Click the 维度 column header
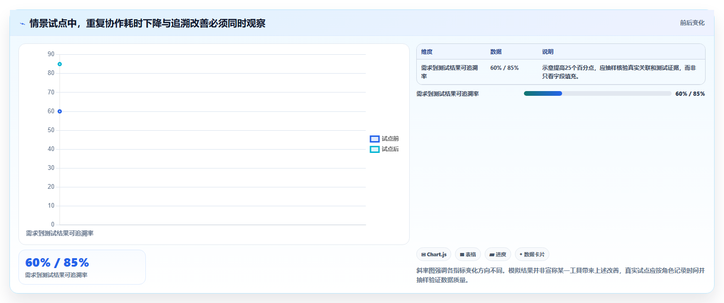This screenshot has width=724, height=303. 427,52
